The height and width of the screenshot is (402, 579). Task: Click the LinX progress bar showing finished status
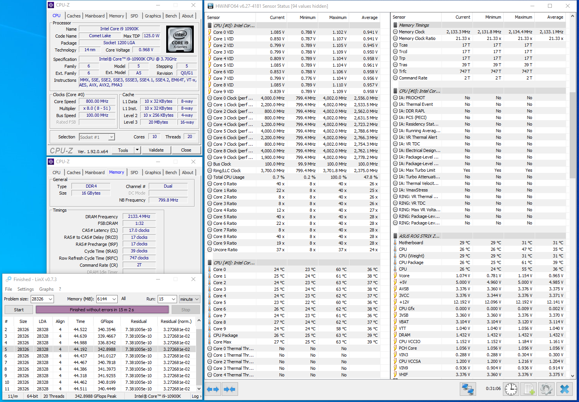[102, 310]
